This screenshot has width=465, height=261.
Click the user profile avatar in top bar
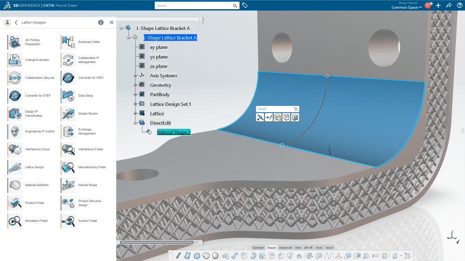[428, 5]
